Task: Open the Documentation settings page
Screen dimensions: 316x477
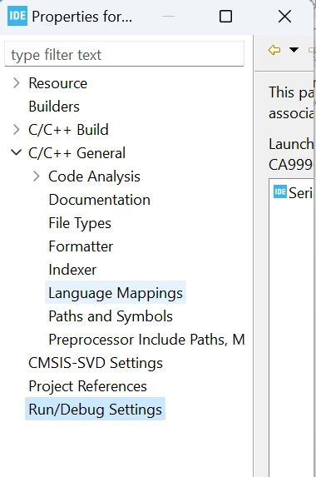Action: 99,200
